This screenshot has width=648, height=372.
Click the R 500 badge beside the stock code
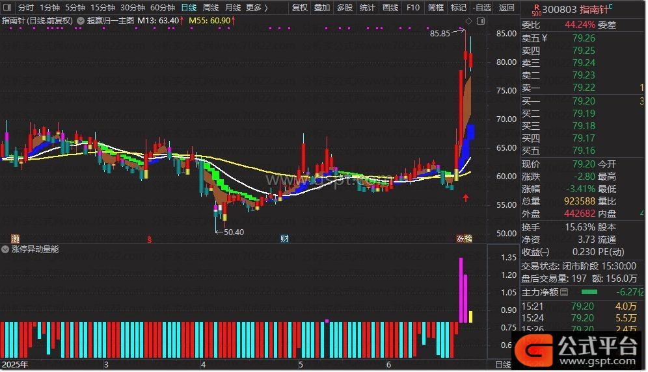(x=536, y=10)
